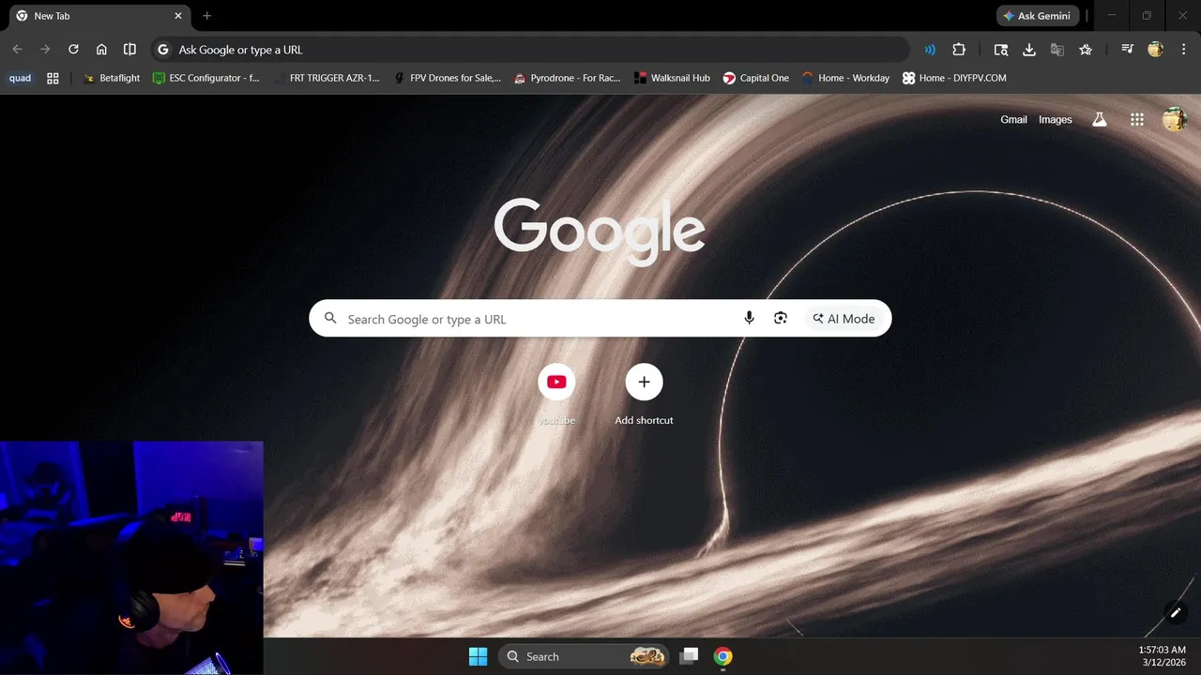Go back with the back arrow
This screenshot has width=1201, height=675.
point(18,50)
